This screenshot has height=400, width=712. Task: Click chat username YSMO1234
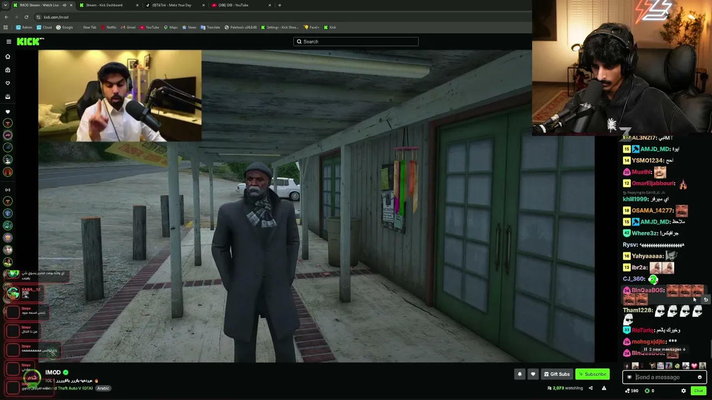tap(647, 161)
